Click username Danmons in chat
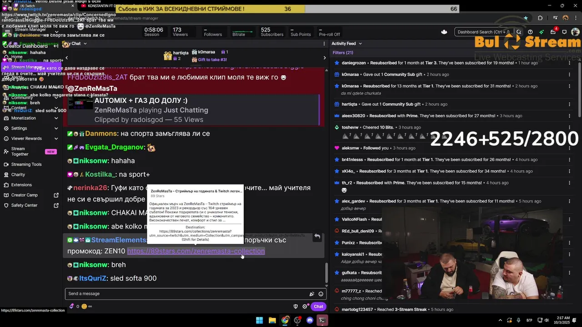 [x=101, y=134]
